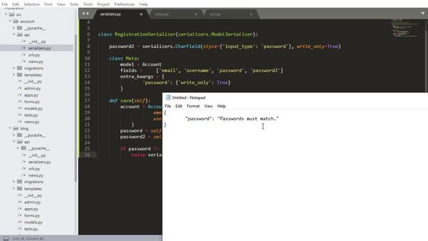428x241 pixels.
Task: Click the file icon beside apps.py under blog
Action: 19,209
